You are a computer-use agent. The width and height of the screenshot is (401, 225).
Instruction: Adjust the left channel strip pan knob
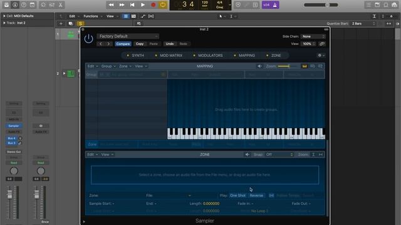click(14, 171)
